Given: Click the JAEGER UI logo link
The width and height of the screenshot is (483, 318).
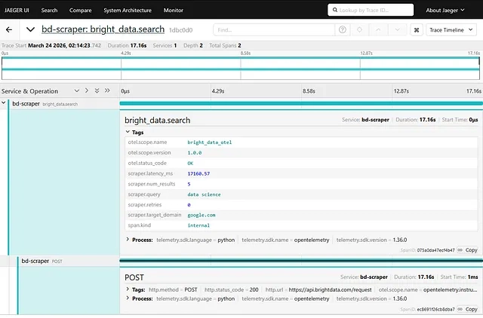Looking at the screenshot, I should [x=17, y=11].
